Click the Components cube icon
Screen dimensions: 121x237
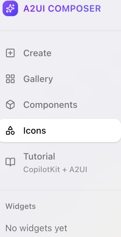10,105
